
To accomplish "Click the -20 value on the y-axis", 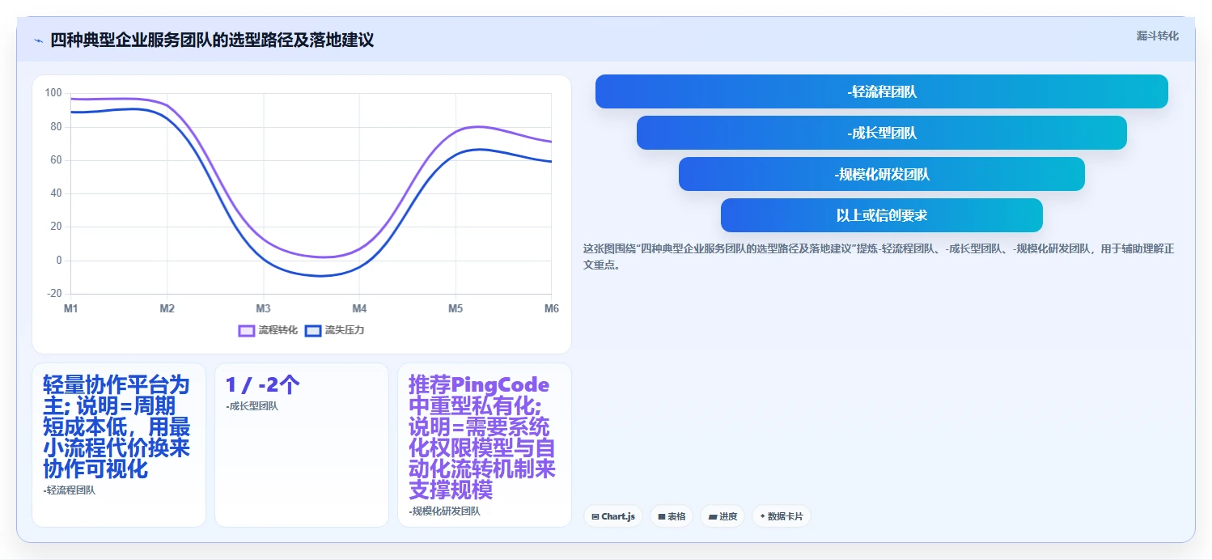I will (53, 293).
